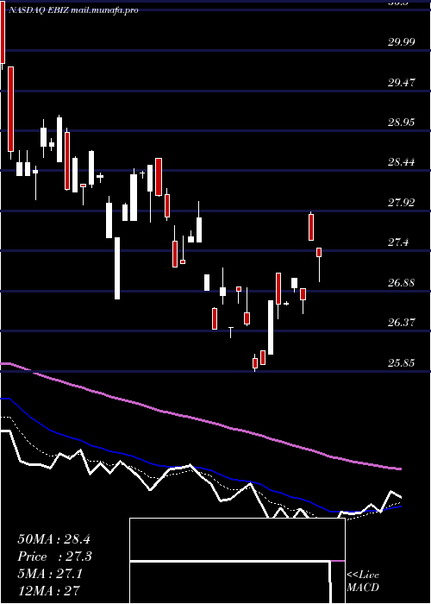
Task: Click the 29.47 price axis label
Action: click(402, 82)
